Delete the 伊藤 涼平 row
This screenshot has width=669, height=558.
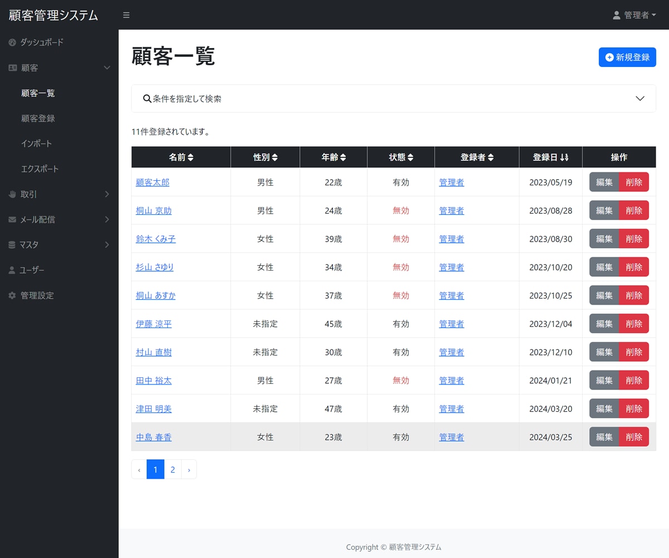634,324
